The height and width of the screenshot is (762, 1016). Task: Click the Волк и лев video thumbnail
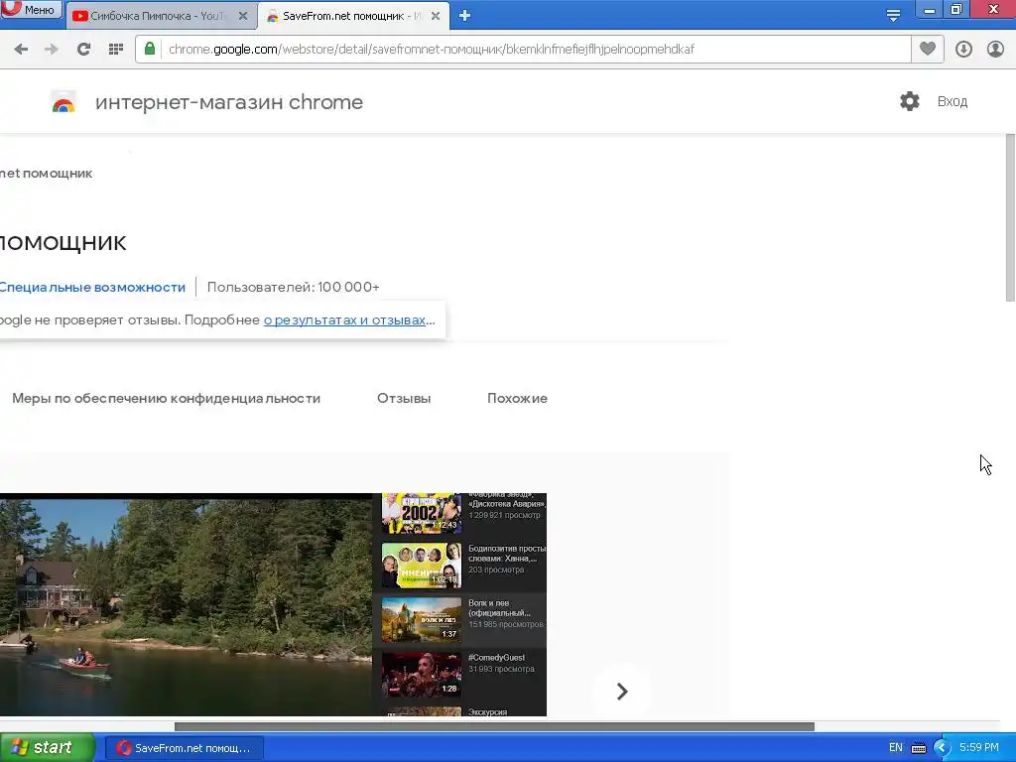(x=421, y=619)
